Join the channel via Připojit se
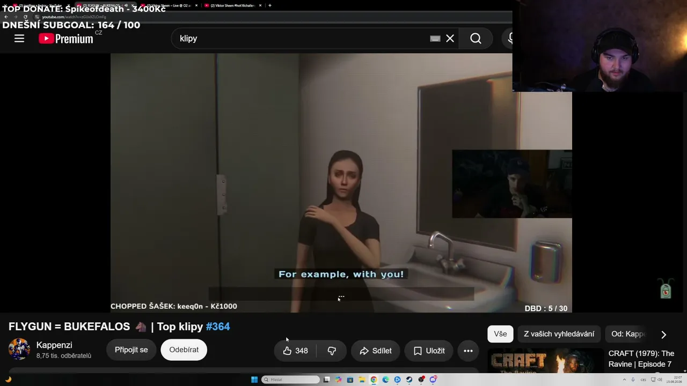The width and height of the screenshot is (687, 386). 131,350
